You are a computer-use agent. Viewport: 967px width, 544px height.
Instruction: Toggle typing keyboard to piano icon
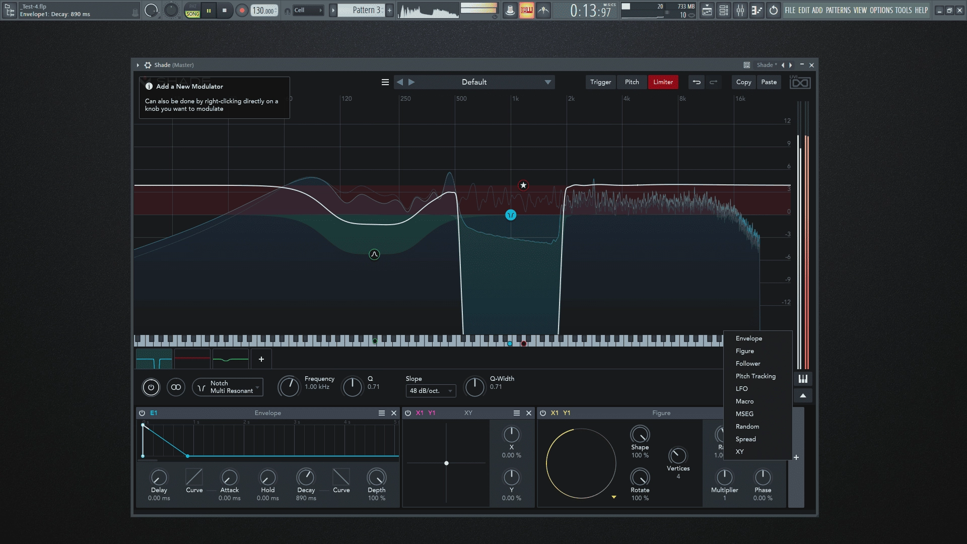coord(527,10)
